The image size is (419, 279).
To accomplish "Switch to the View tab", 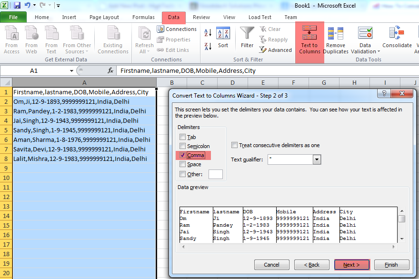I will tap(229, 17).
